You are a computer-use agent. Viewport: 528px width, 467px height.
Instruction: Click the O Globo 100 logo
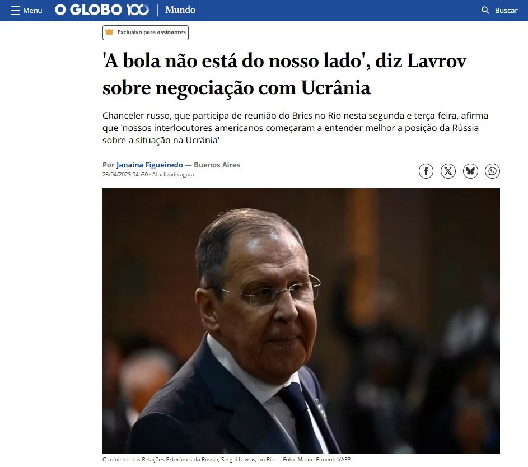[102, 10]
